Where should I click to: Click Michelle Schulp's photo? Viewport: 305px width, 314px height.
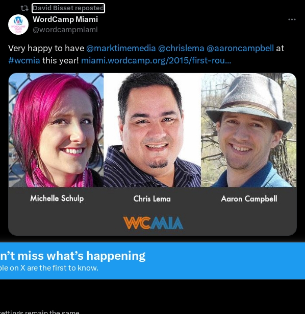point(56,130)
